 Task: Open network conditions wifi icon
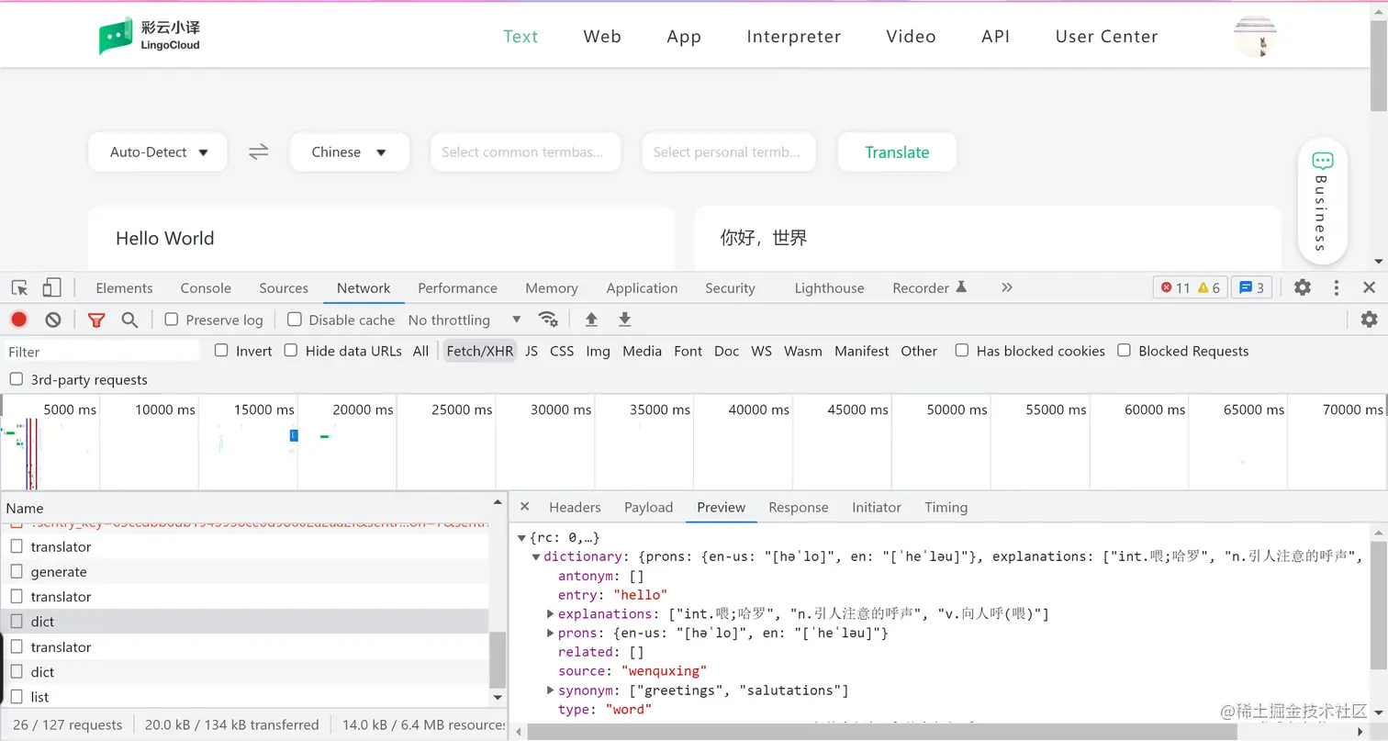coord(548,320)
